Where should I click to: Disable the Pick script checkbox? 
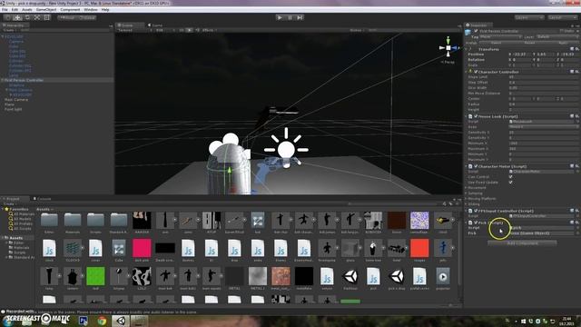point(476,223)
